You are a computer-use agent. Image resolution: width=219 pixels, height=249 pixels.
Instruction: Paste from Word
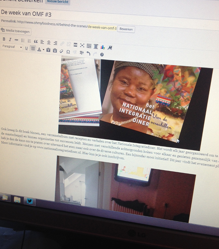[x=55, y=51]
